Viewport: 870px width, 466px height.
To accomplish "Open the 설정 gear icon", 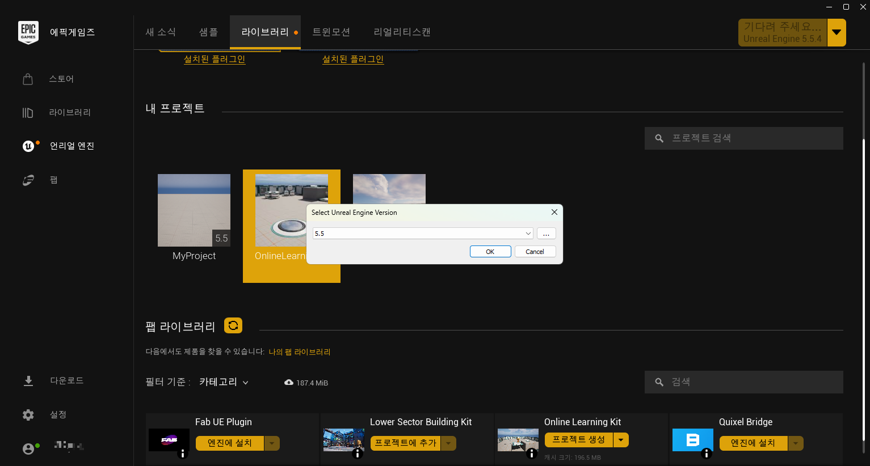I will point(28,414).
